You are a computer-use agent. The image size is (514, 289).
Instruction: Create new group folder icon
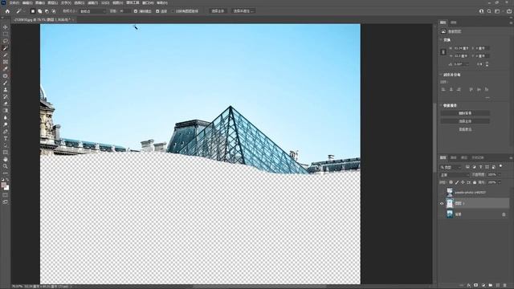point(491,286)
